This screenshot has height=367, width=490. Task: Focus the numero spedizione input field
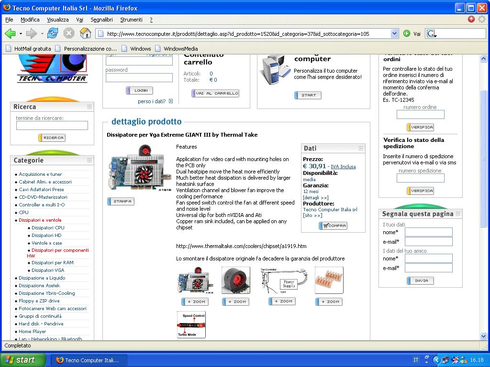420,178
